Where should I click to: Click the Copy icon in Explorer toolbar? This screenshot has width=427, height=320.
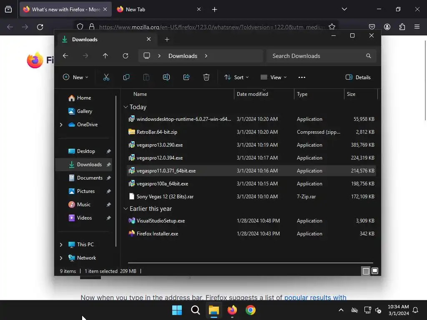[x=126, y=77]
